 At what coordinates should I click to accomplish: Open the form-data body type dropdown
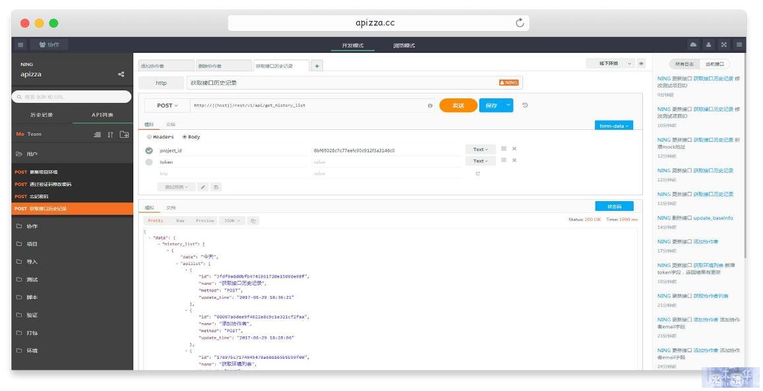tap(613, 125)
